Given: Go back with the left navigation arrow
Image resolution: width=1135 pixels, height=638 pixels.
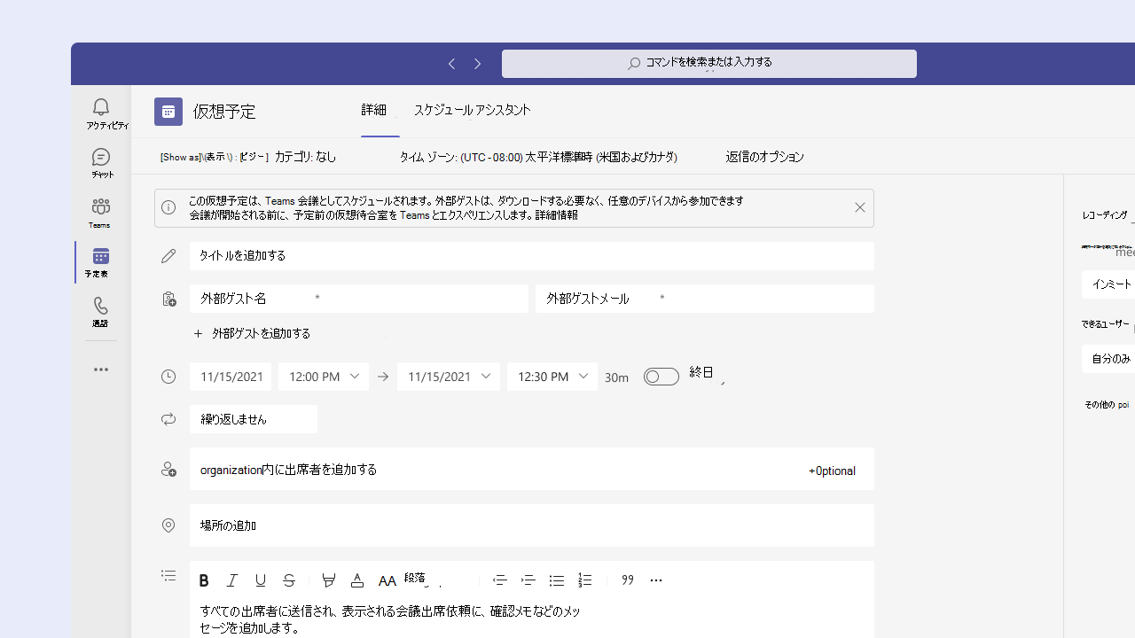Looking at the screenshot, I should click(x=451, y=64).
